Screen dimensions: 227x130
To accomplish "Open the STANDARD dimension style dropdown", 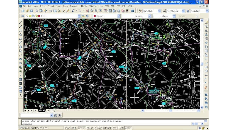I will [184, 11].
